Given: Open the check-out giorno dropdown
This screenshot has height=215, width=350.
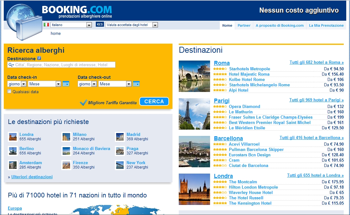Looking at the screenshot, I should 87,84.
